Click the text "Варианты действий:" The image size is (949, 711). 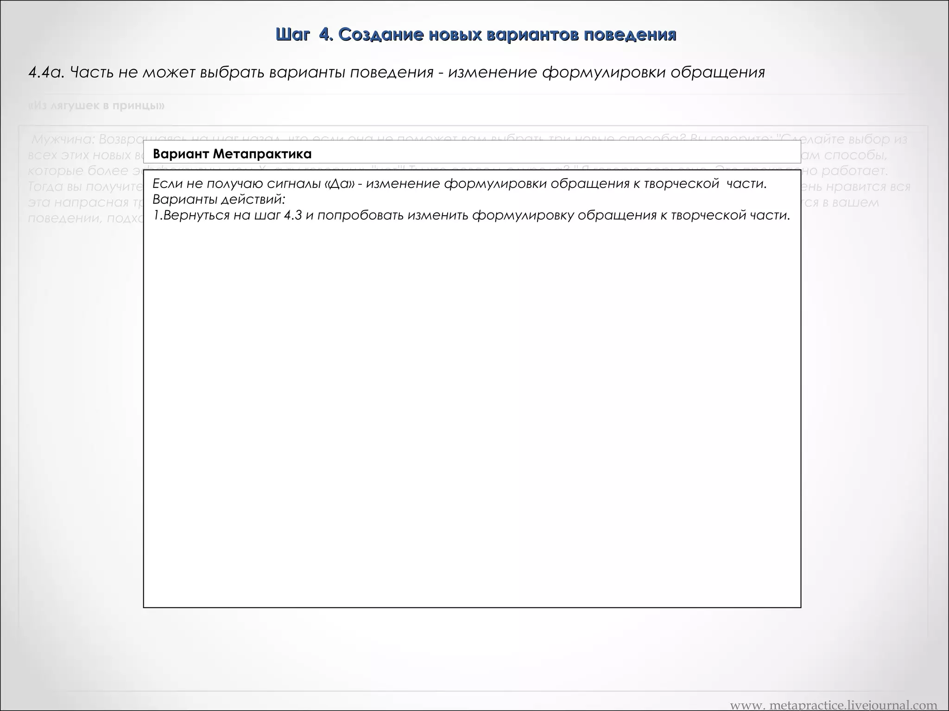[219, 200]
